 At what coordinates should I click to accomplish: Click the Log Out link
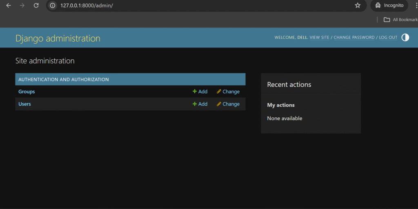(x=388, y=37)
